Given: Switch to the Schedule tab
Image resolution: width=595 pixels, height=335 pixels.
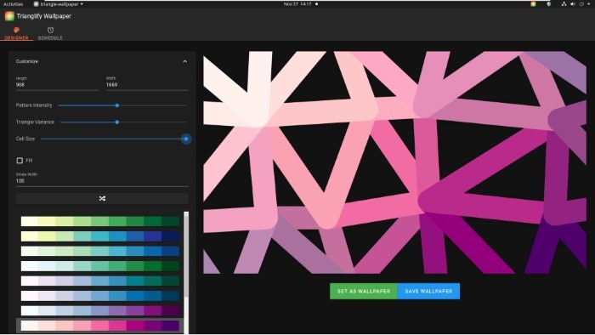Looking at the screenshot, I should pyautogui.click(x=50, y=33).
